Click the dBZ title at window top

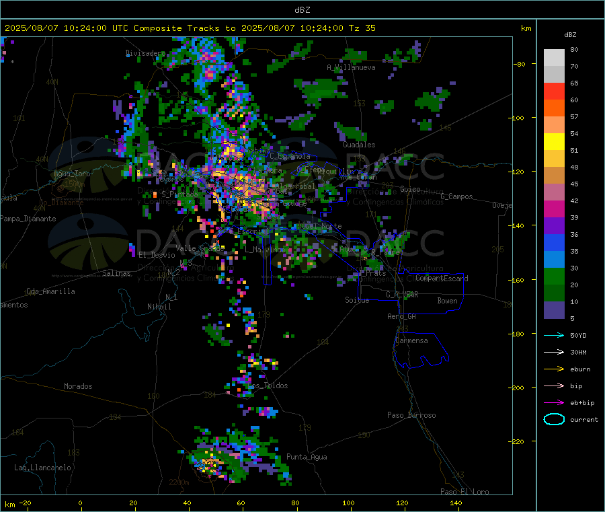(302, 10)
